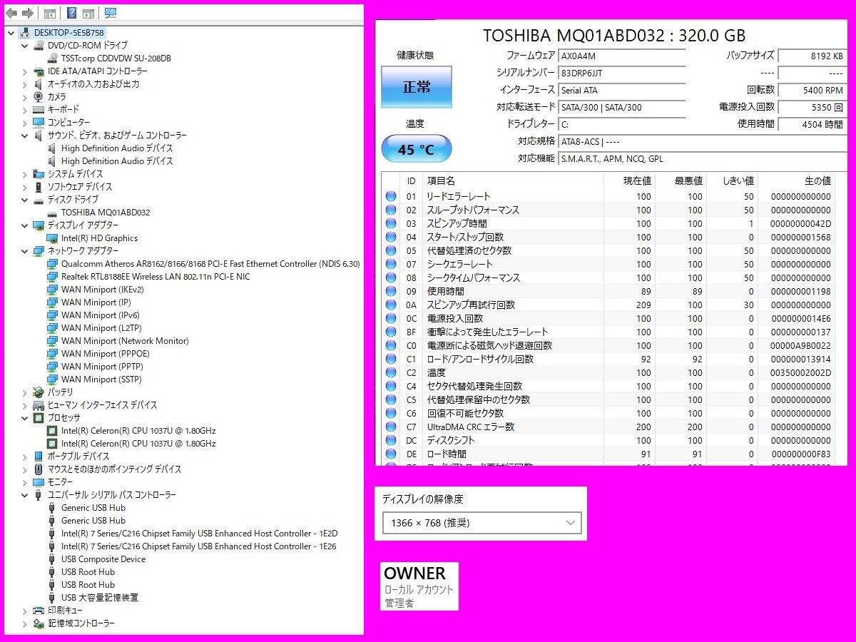Open Help via the blue question mark icon

(x=72, y=13)
